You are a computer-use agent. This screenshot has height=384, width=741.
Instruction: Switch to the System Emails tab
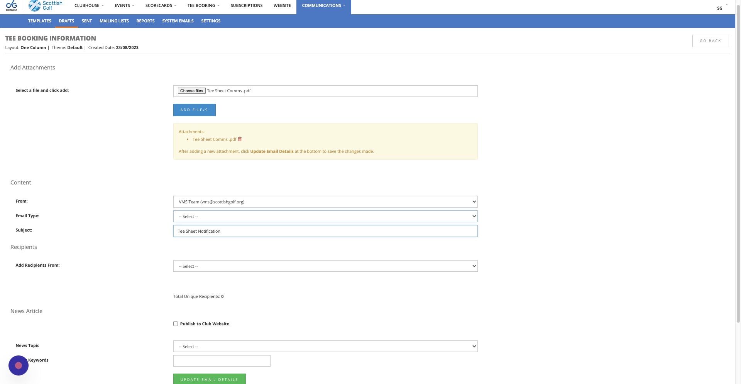click(x=178, y=21)
